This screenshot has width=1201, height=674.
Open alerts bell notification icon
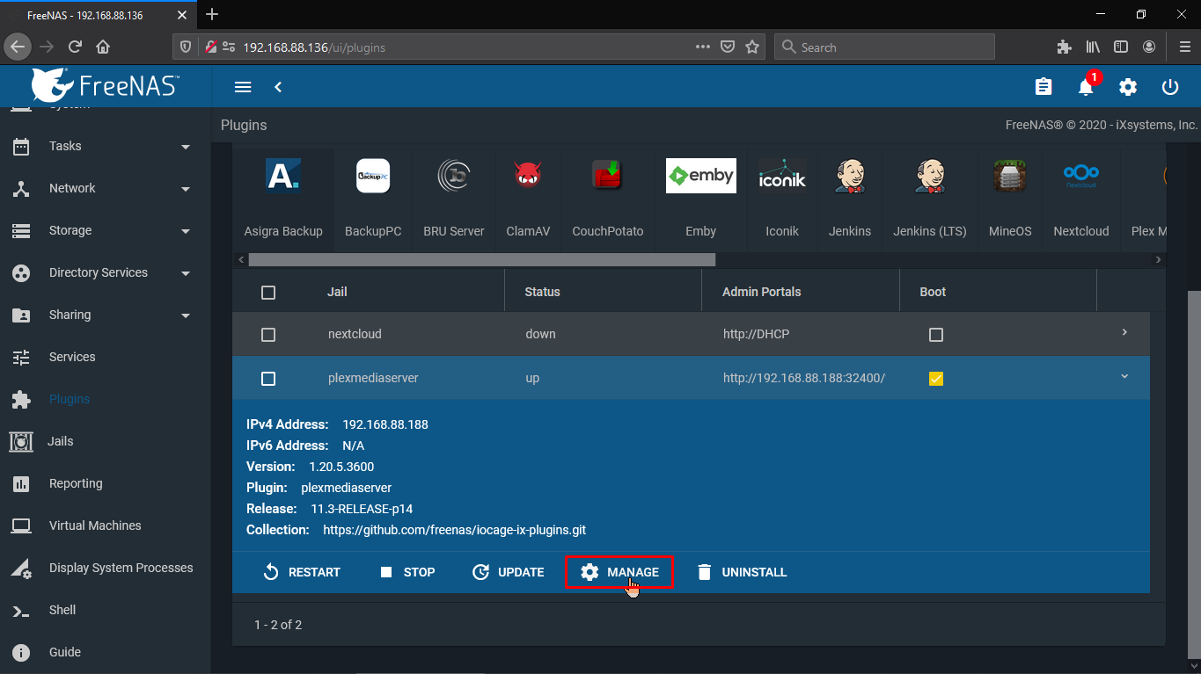1086,87
